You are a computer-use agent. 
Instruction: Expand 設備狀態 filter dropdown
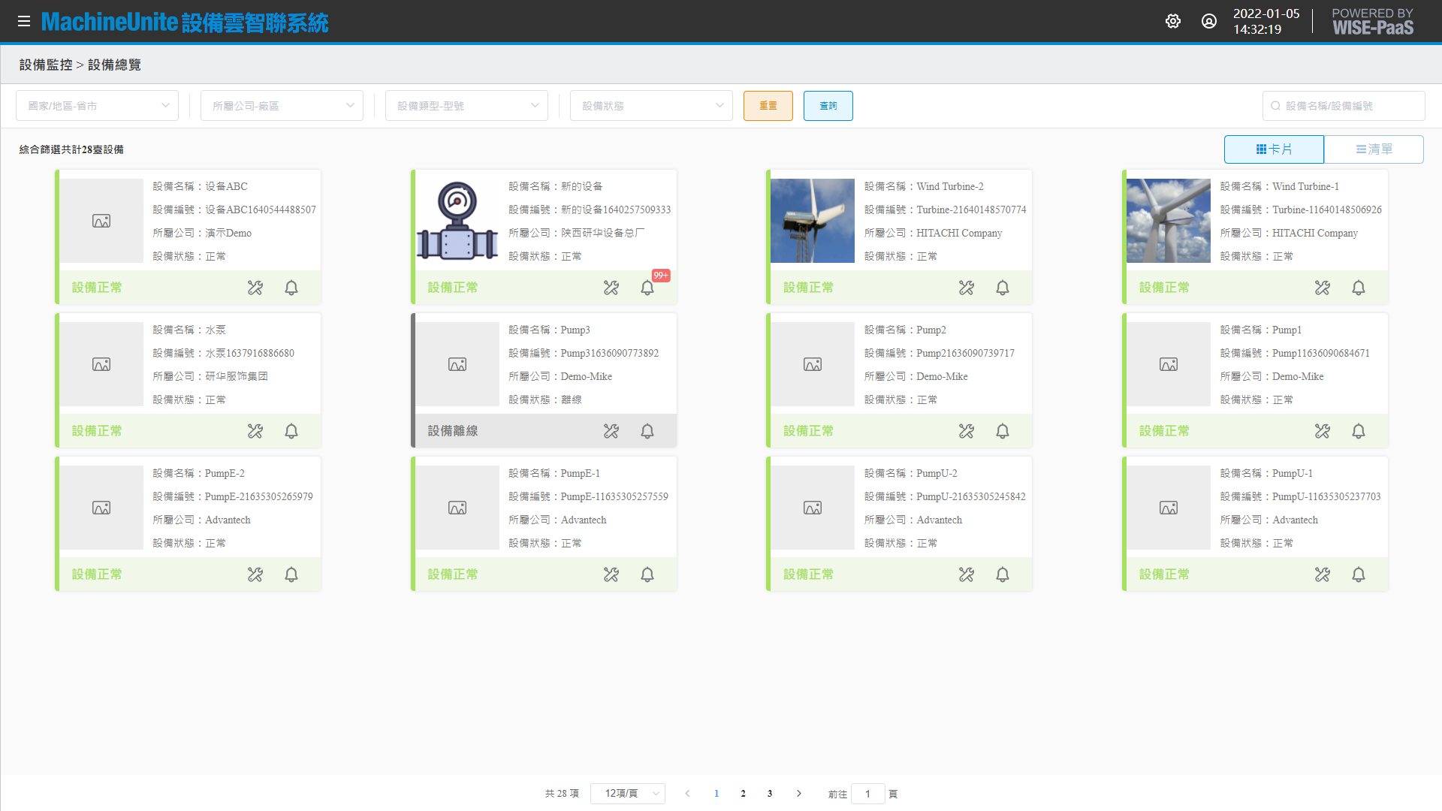pos(651,106)
